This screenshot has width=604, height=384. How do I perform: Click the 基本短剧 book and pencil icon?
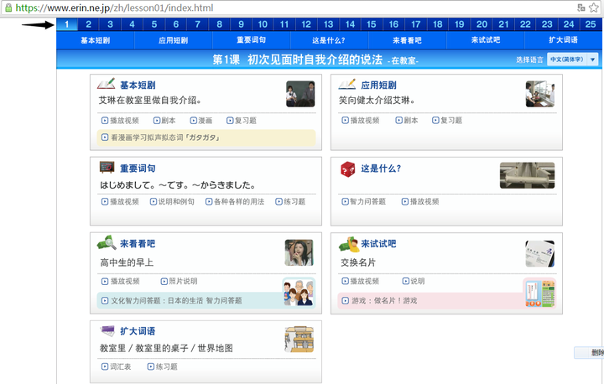pyautogui.click(x=106, y=84)
